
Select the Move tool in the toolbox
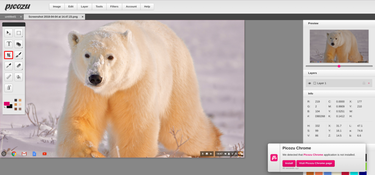point(9,33)
